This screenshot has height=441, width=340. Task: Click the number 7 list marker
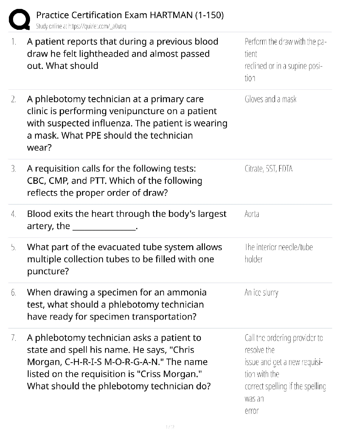[x=13, y=338]
